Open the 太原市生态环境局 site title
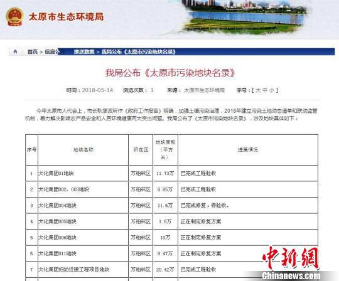The image size is (339, 281). tap(66, 17)
